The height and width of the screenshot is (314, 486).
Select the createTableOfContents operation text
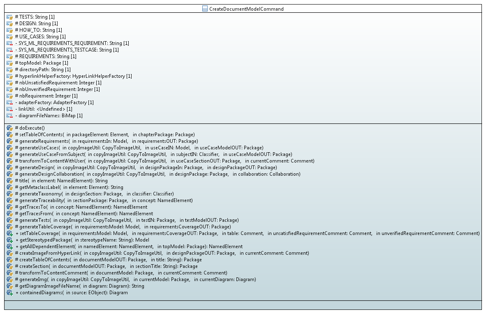click(x=109, y=260)
